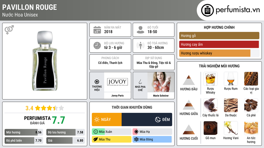Click the Hương cay ấm accord bar

click(219, 44)
